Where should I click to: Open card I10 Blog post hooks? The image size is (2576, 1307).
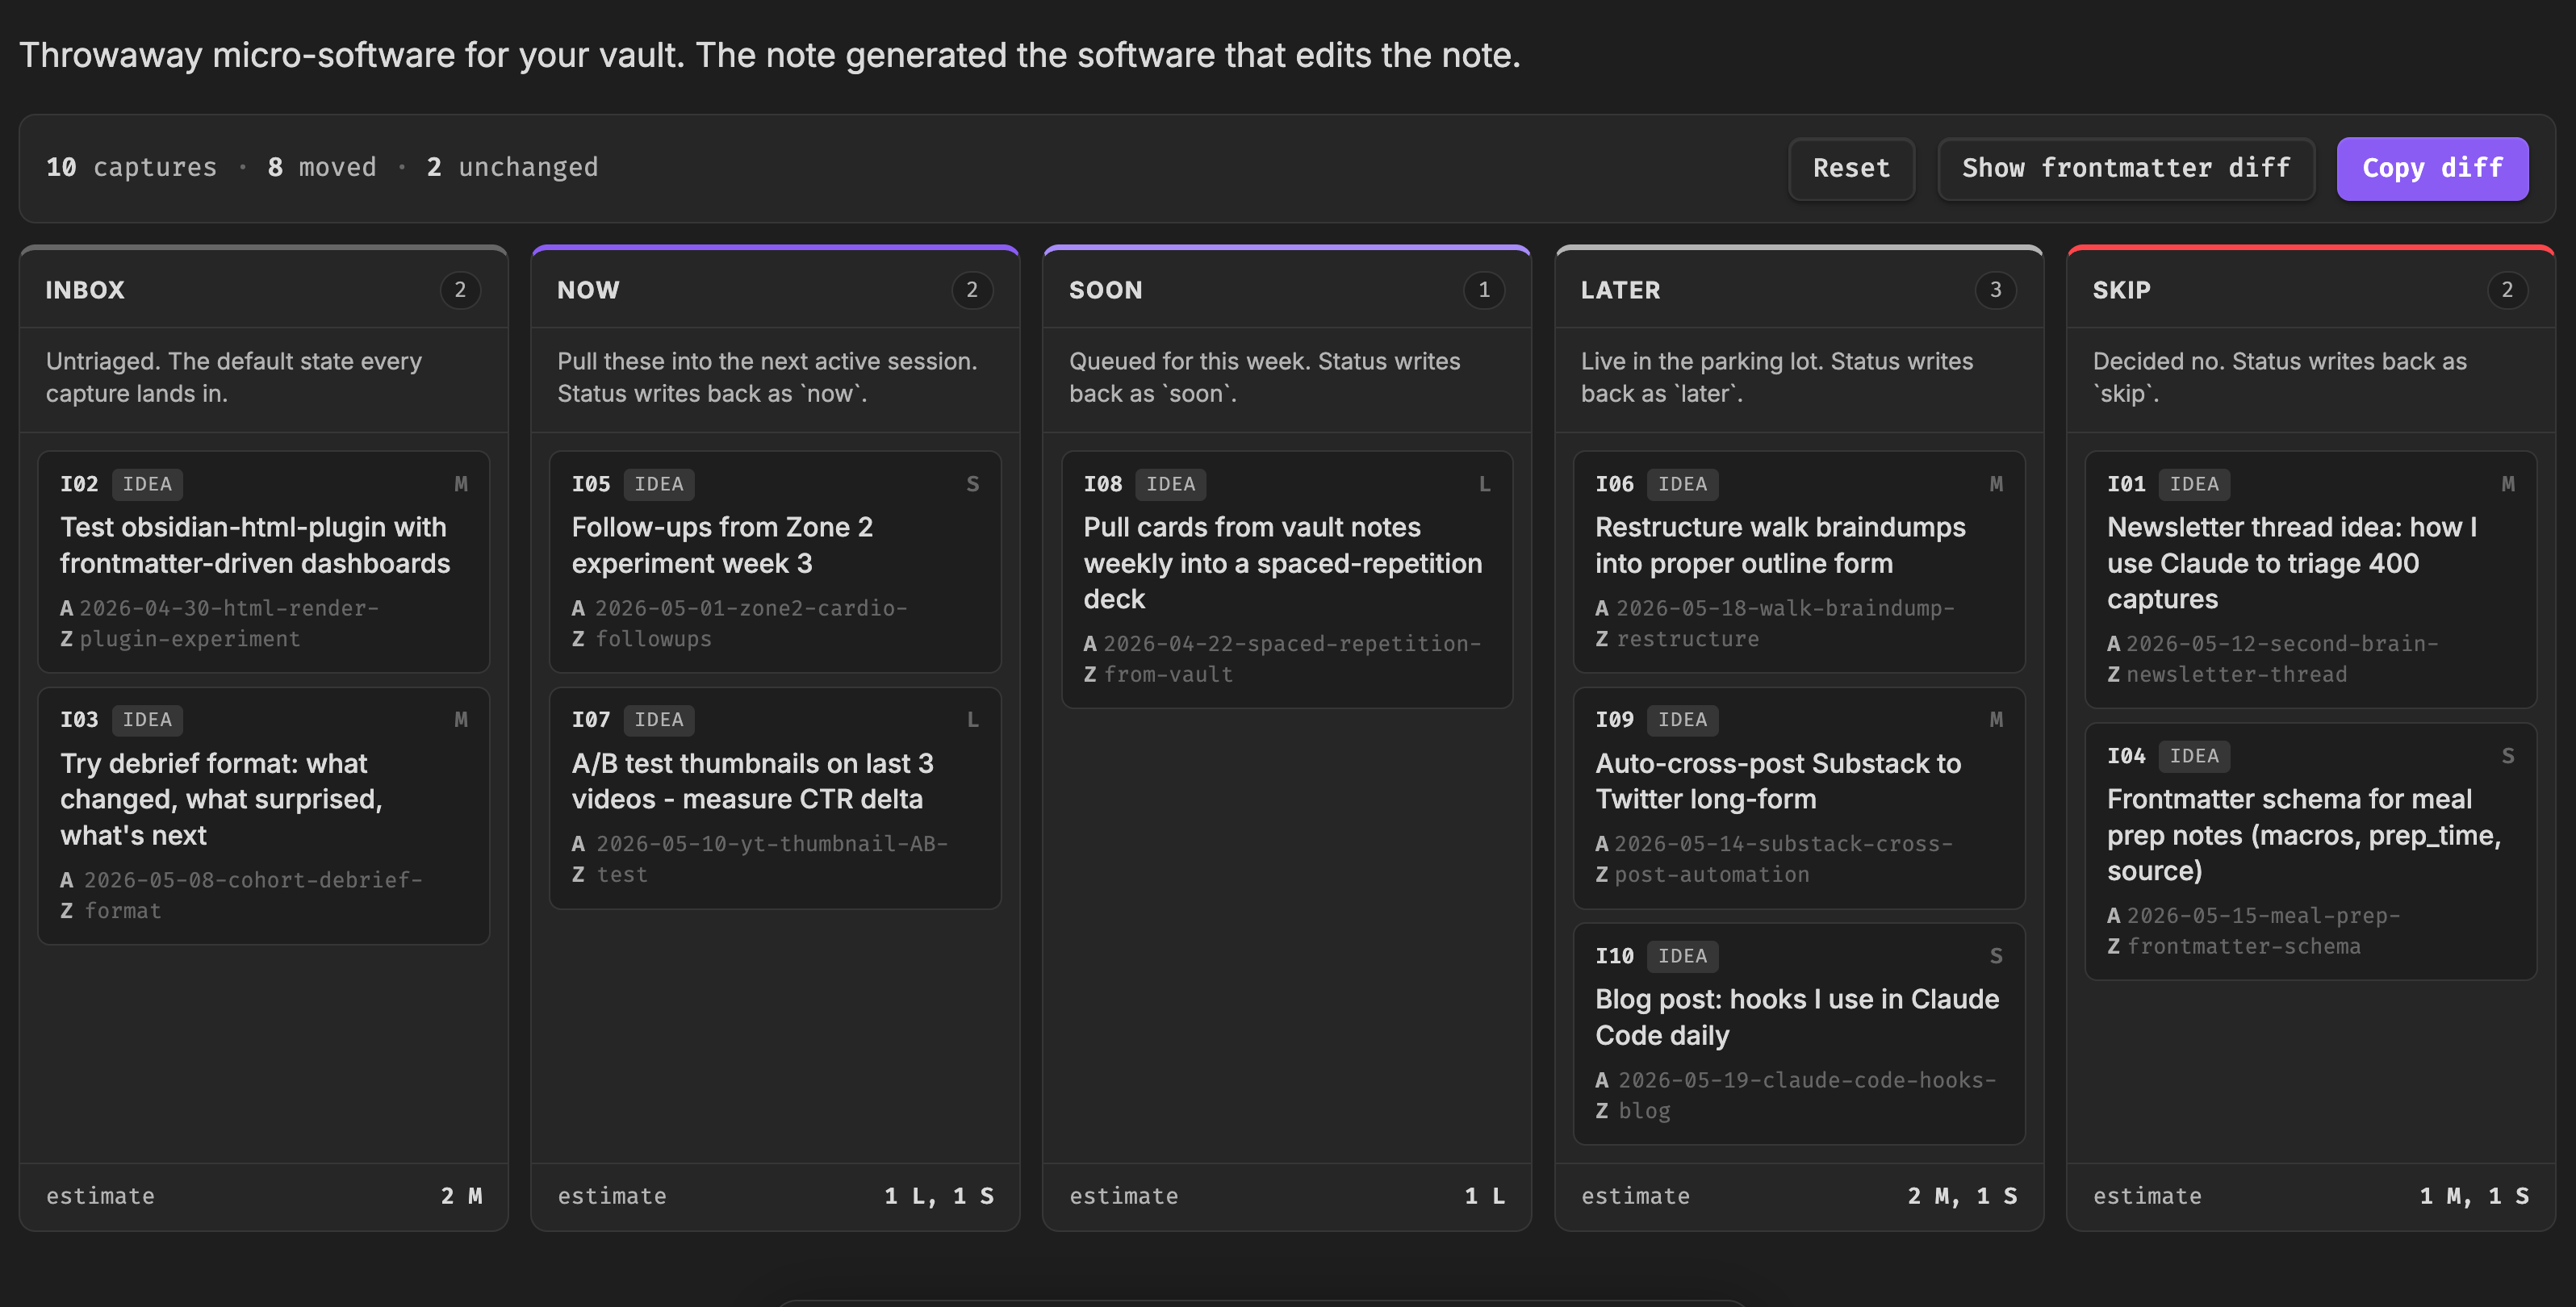click(1799, 1033)
